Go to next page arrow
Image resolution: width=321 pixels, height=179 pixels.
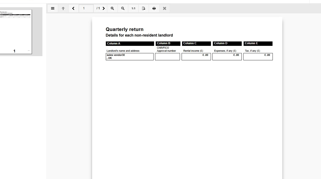104,8
